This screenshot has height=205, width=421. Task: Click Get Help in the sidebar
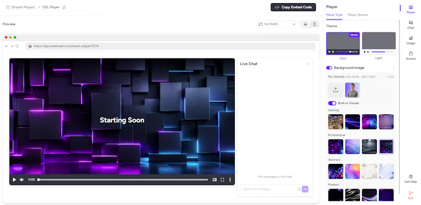pyautogui.click(x=410, y=179)
